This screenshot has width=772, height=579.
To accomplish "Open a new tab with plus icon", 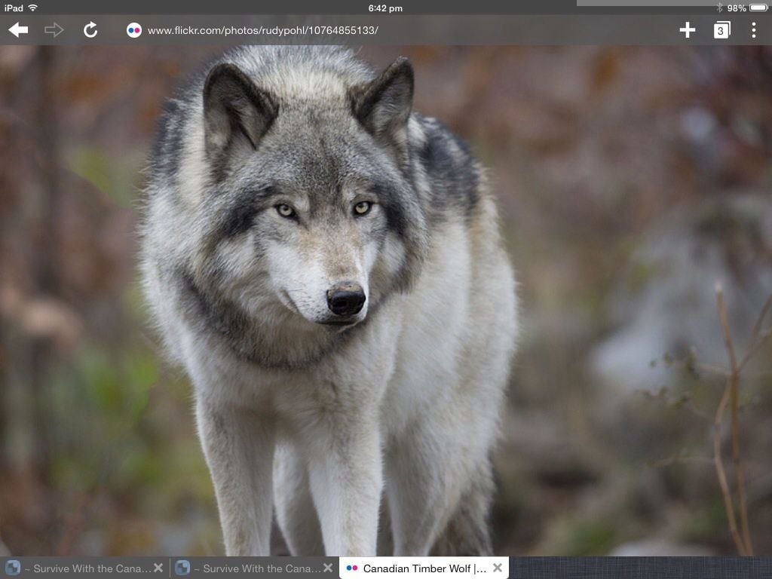I will point(687,30).
